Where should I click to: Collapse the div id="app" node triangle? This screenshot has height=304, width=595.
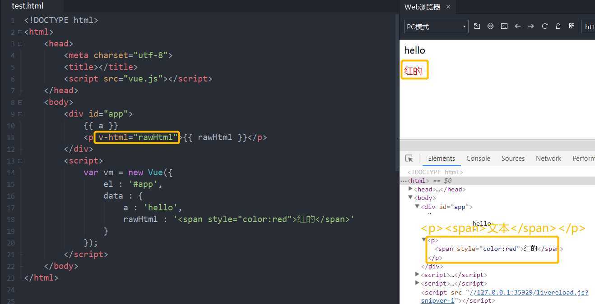coord(417,207)
